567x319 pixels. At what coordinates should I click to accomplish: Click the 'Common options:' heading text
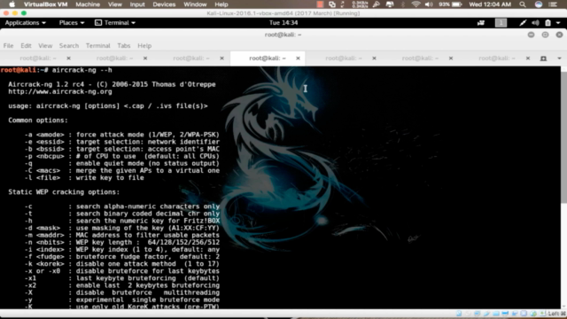(x=38, y=121)
